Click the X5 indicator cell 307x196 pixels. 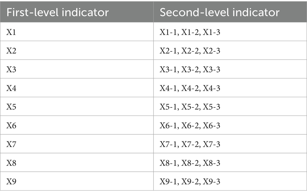coord(11,107)
